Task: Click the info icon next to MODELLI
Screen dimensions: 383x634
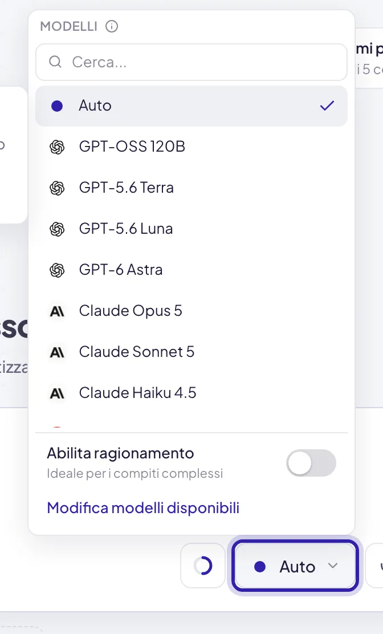Action: (x=112, y=27)
